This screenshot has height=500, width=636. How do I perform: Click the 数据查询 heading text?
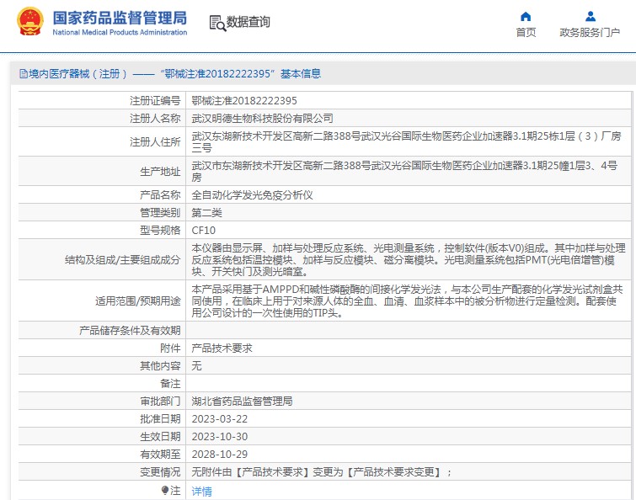(249, 22)
